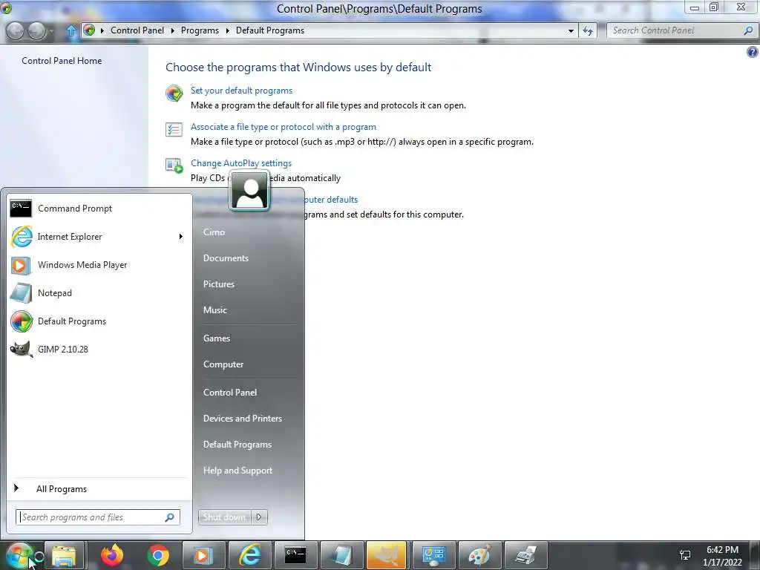Open Devices and Printers from Start menu

[243, 419]
